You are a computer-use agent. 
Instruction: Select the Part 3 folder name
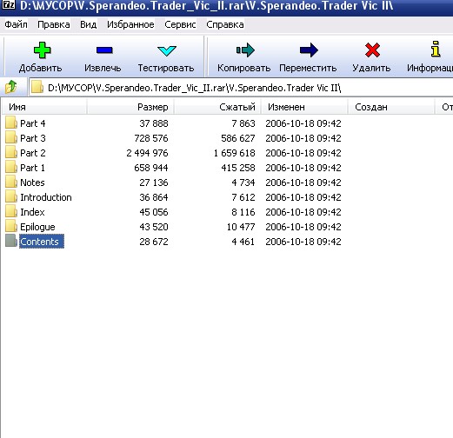(33, 138)
